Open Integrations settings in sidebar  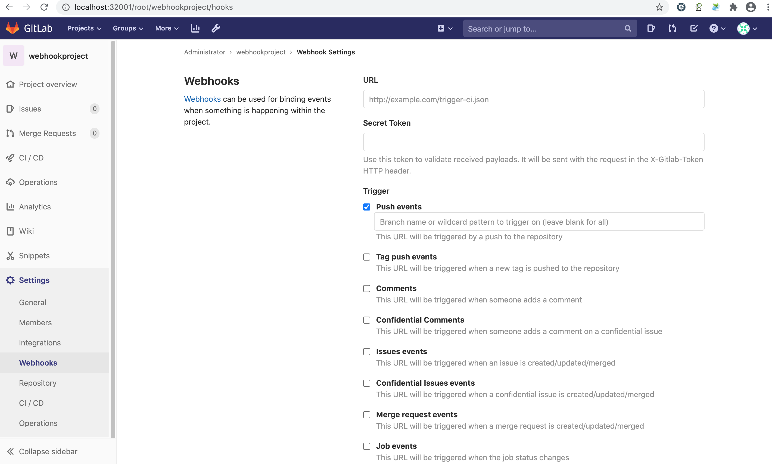coord(40,343)
